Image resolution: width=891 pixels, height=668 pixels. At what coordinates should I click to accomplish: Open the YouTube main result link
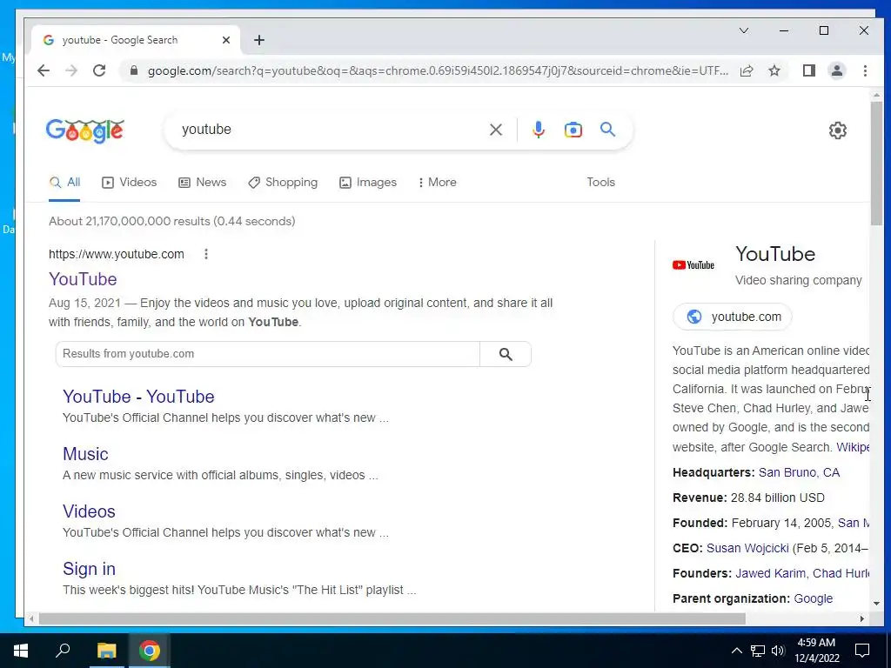(83, 279)
